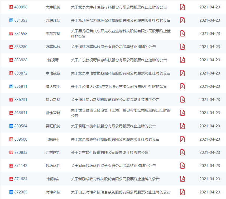Open stock code 430098
The image size is (226, 199).
21,7
